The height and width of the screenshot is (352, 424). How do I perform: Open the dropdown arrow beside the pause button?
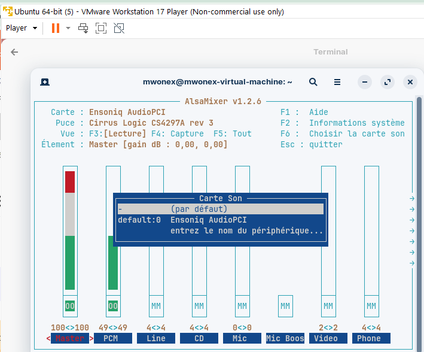pos(68,28)
